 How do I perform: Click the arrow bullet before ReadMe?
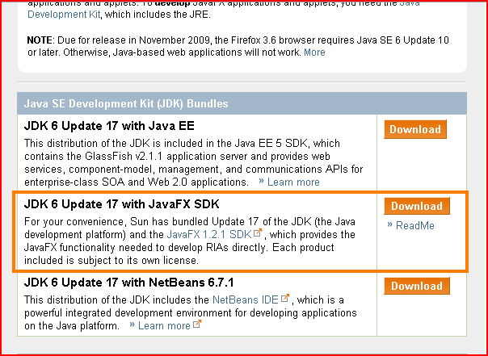click(390, 226)
